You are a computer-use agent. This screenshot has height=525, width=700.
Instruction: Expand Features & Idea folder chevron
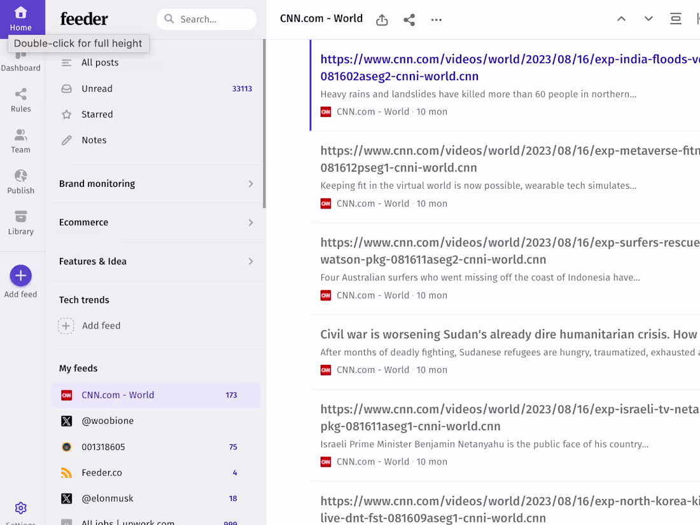(251, 261)
